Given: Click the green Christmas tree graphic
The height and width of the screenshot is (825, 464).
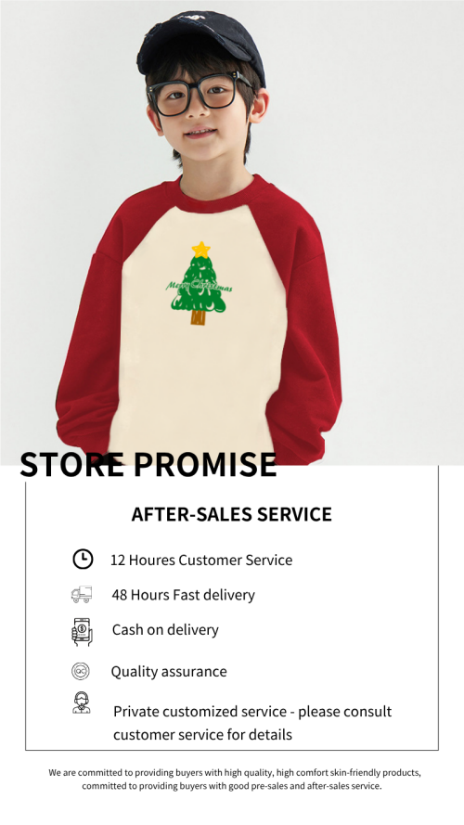Looking at the screenshot, I should tap(200, 282).
